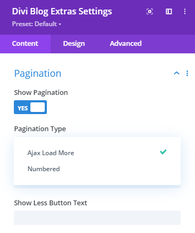Snap settings panel to sidebar
The width and height of the screenshot is (195, 233).
pos(169,12)
